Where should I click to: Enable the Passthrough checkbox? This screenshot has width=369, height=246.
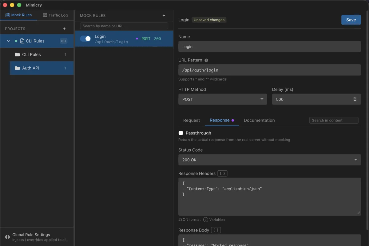(x=181, y=133)
